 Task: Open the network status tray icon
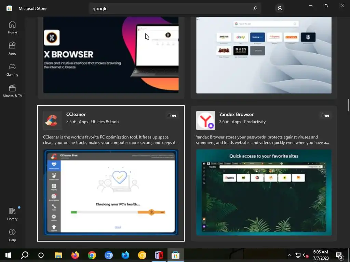[298, 255]
